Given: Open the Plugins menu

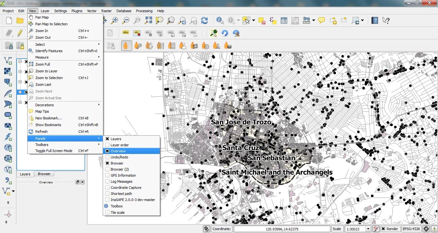Looking at the screenshot, I should 77,11.
